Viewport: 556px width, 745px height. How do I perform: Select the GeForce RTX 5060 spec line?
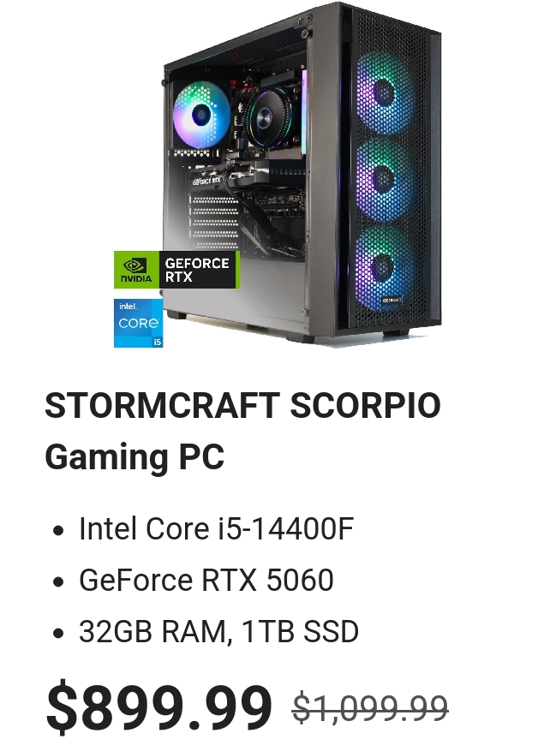206,580
